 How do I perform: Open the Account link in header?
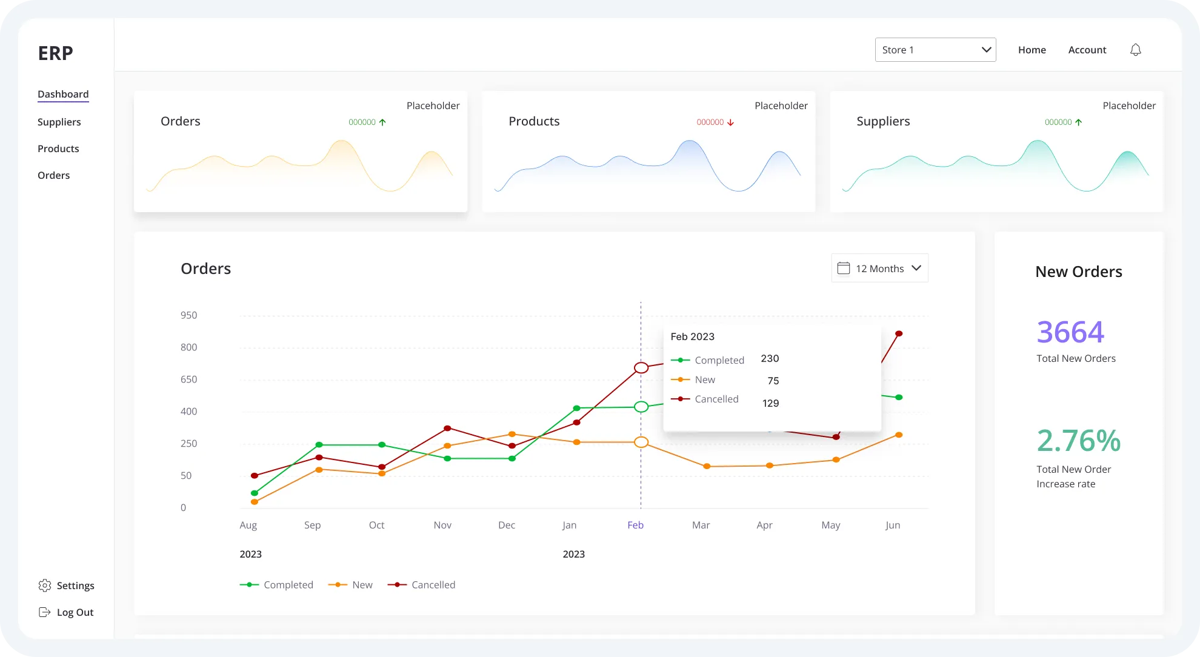pyautogui.click(x=1087, y=50)
